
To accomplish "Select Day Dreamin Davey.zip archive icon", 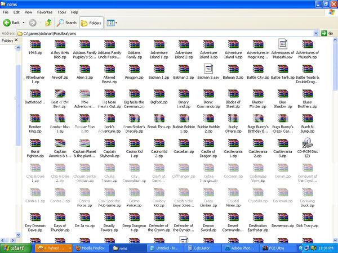I will (x=35, y=218).
